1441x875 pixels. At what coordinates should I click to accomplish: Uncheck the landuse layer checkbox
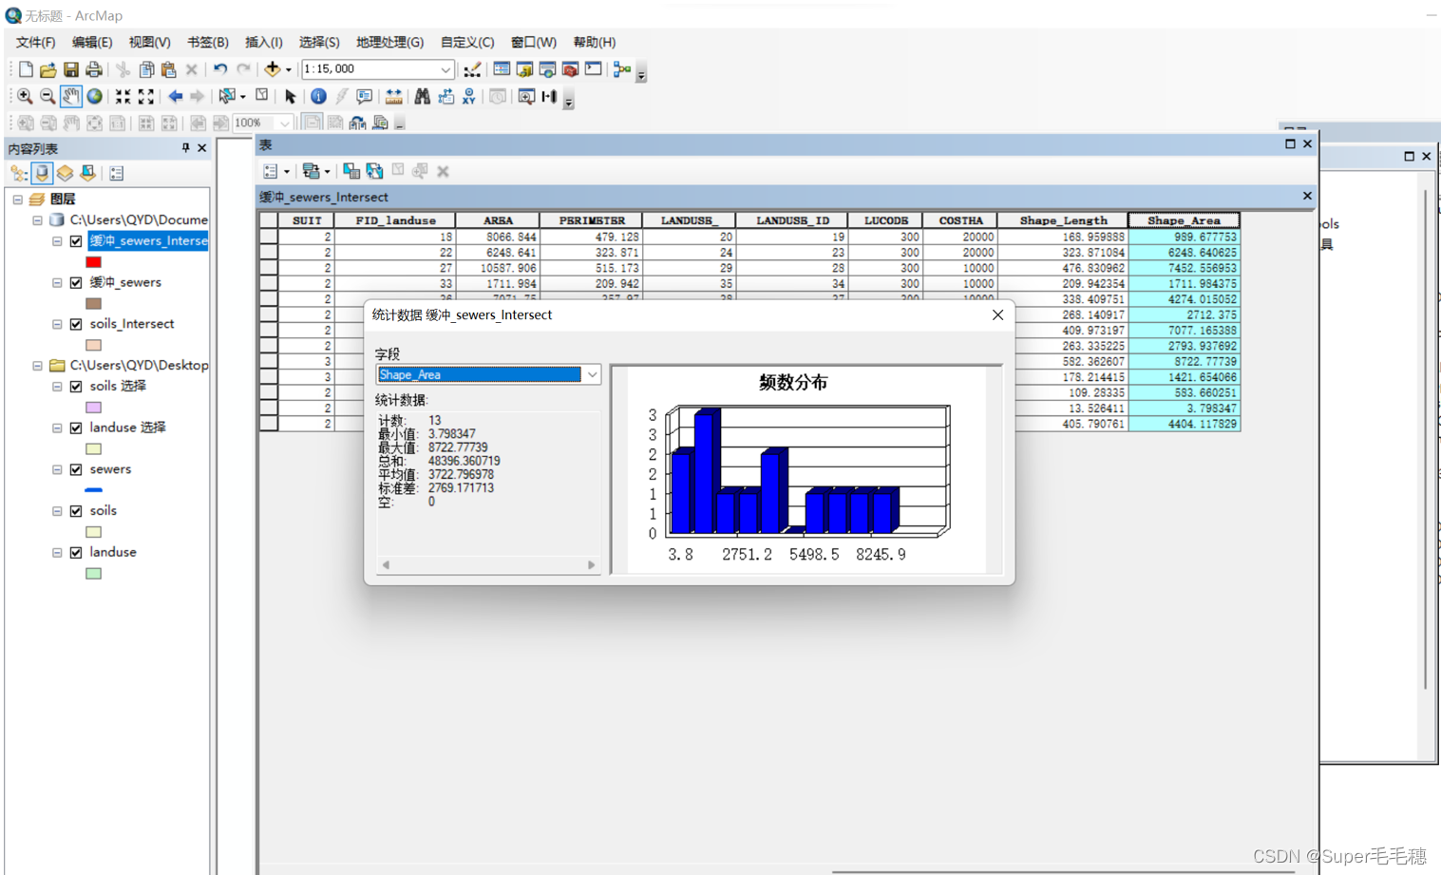point(76,553)
